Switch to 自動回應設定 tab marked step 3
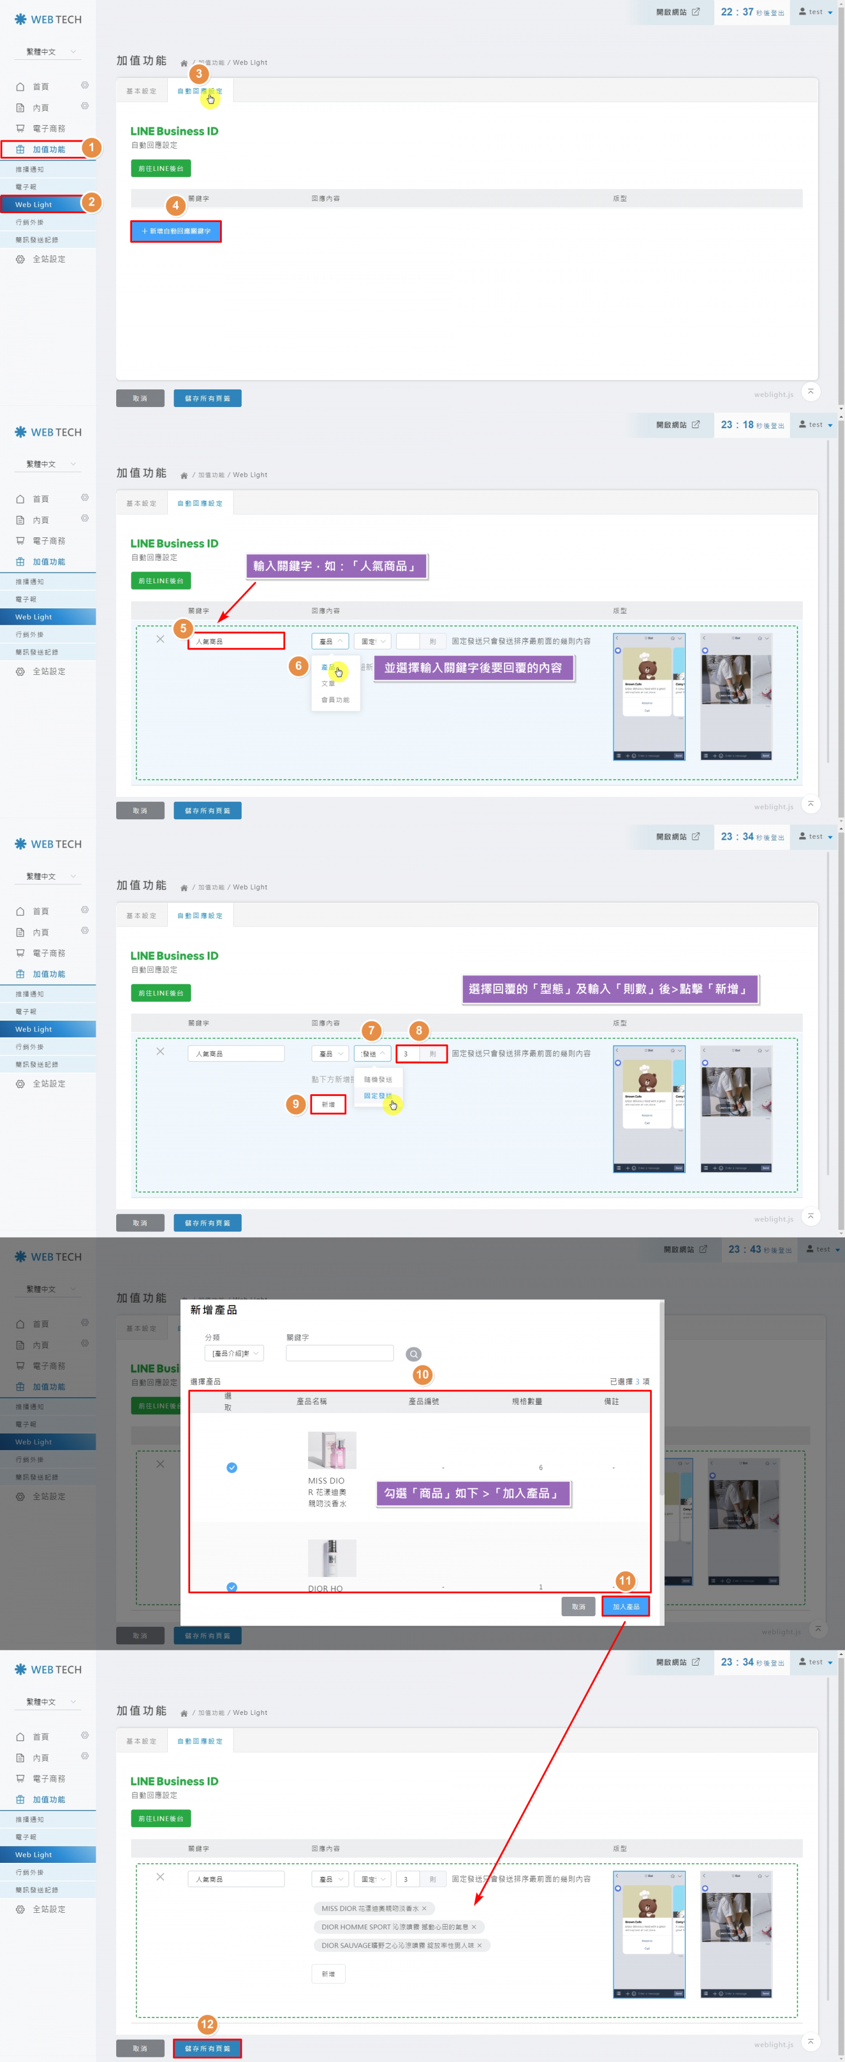845x2062 pixels. (199, 91)
